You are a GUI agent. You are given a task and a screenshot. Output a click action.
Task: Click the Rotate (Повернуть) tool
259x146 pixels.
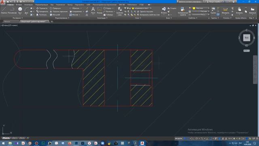(55, 8)
